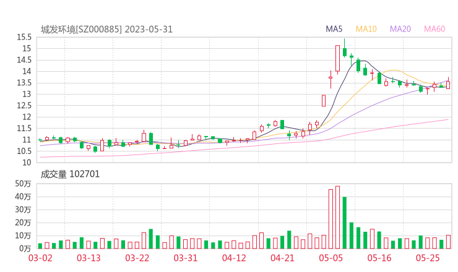This screenshot has width=458, height=272.
Task: Click the tall green 40万 volume bar
Action: 345,223
